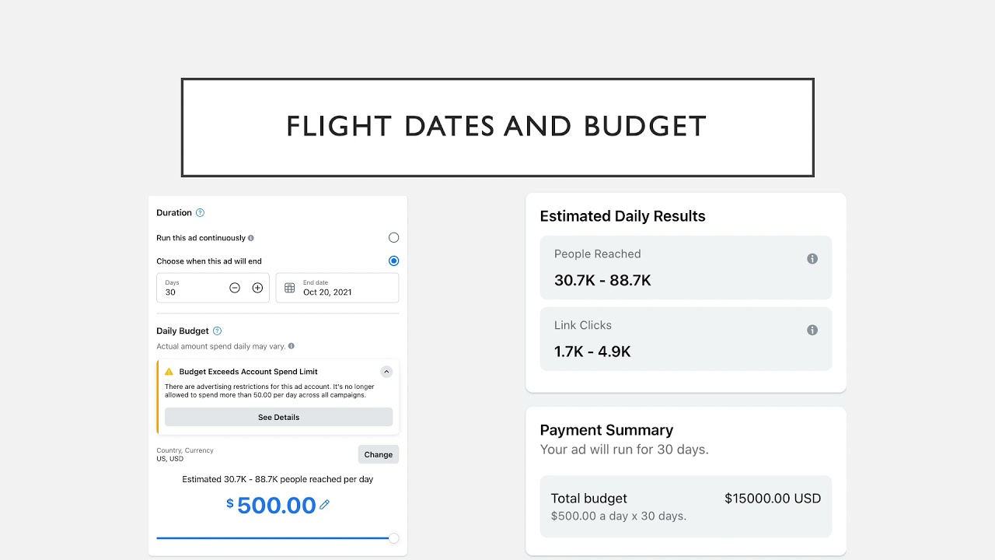Click info icon next to Actual amount spend daily
Viewport: 995px width, 560px height.
(291, 346)
